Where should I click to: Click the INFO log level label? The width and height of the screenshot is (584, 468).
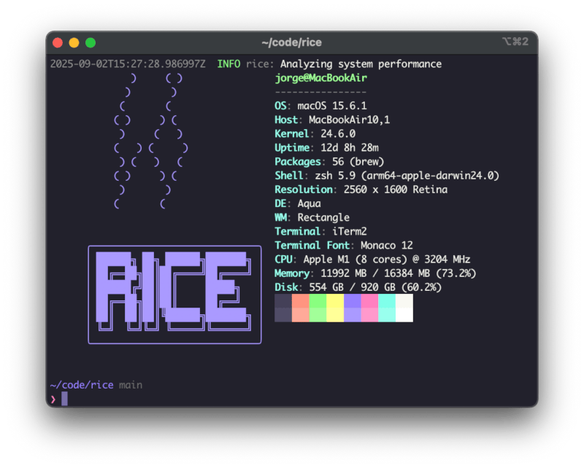228,64
